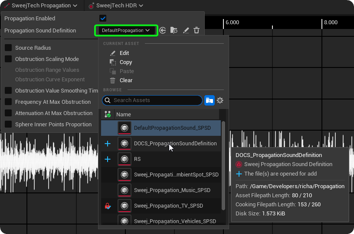Click the trash clear asset icon
Screen dimensions: 354x234
tap(197, 30)
